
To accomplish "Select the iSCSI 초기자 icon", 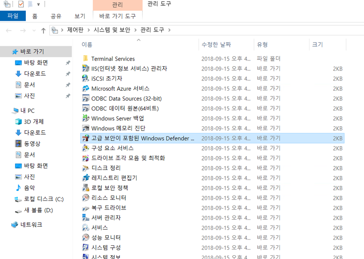I will [x=86, y=79].
